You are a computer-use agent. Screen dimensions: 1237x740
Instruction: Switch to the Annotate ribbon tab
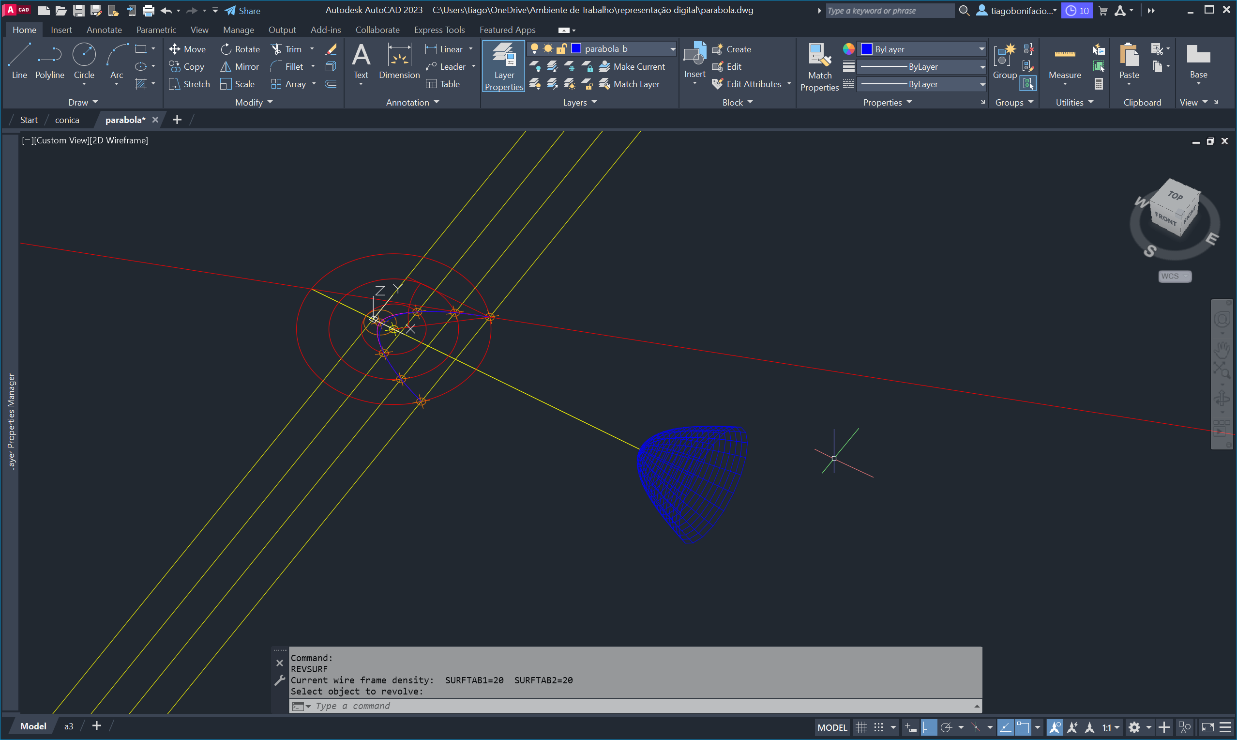coord(104,30)
